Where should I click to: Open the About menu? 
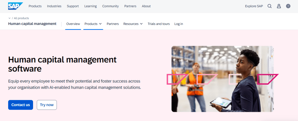(146, 6)
